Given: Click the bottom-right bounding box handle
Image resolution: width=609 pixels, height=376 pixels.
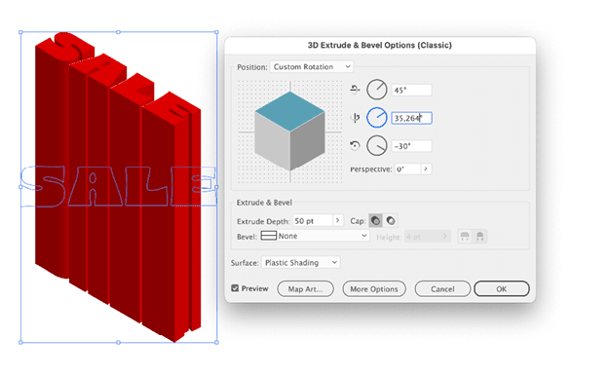Looking at the screenshot, I should click(216, 343).
